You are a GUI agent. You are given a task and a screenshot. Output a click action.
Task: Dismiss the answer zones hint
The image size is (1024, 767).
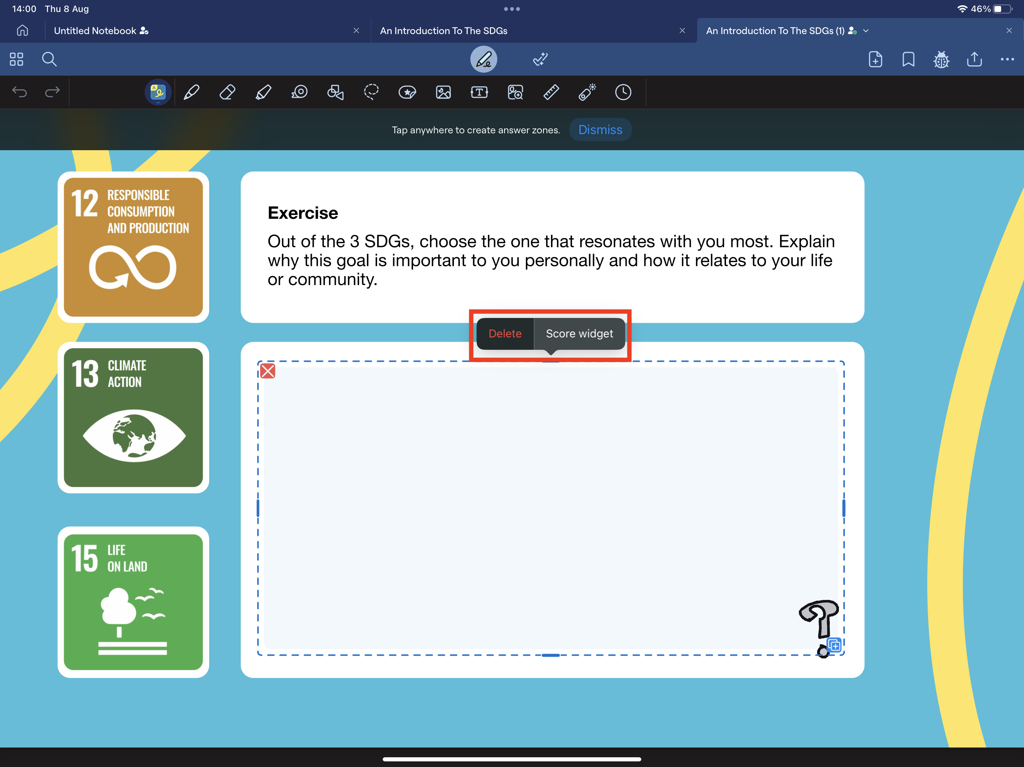pyautogui.click(x=600, y=130)
